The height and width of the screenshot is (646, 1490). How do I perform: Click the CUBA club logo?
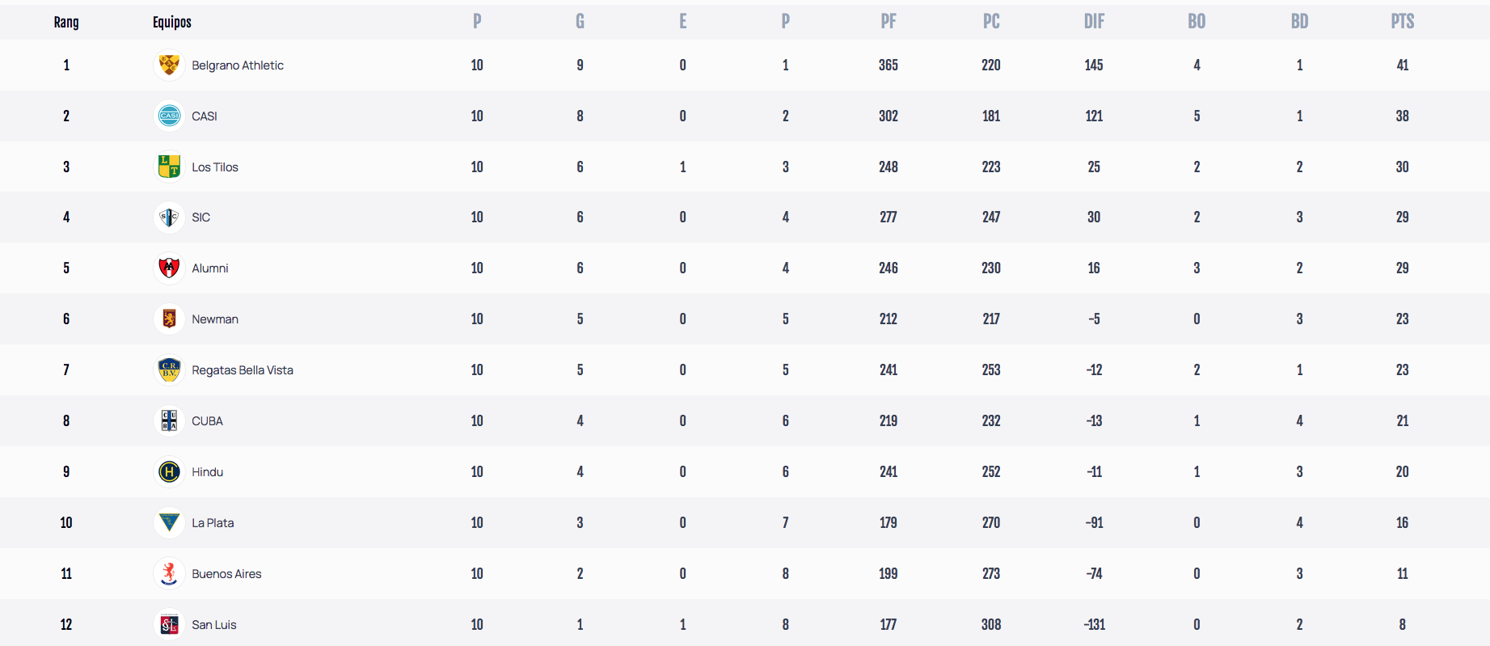point(169,420)
